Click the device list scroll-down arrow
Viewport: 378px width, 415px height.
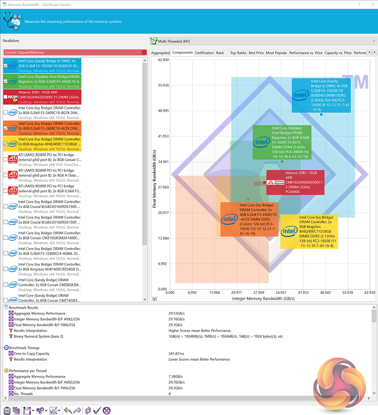(145, 299)
